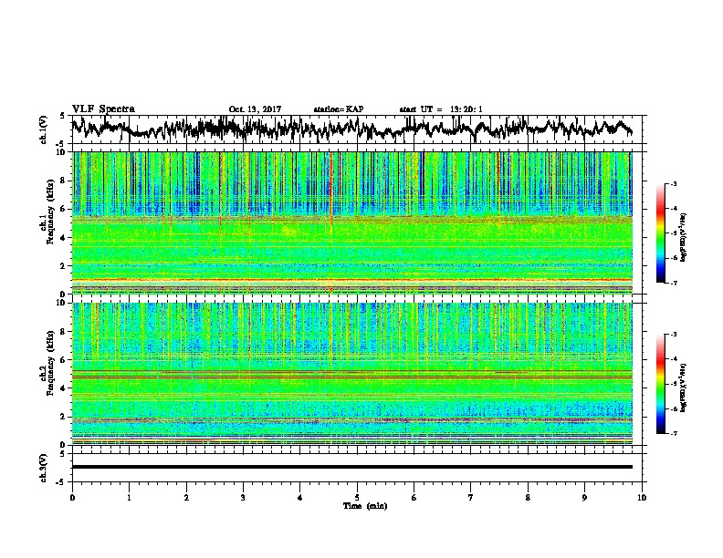Click the "ch.1(V)" y-axis label
The height and width of the screenshot is (558, 723).
pos(44,129)
